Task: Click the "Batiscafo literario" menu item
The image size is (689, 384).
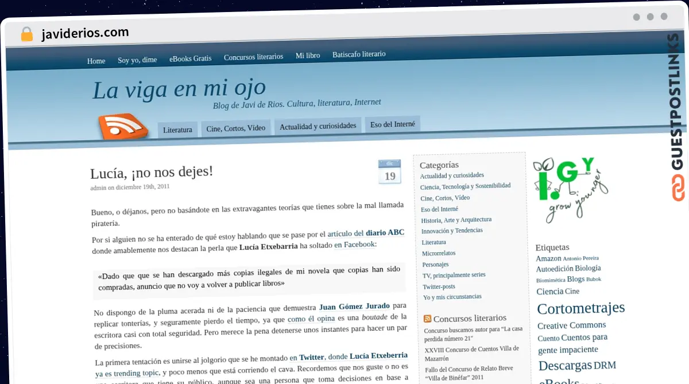Action: pyautogui.click(x=358, y=54)
